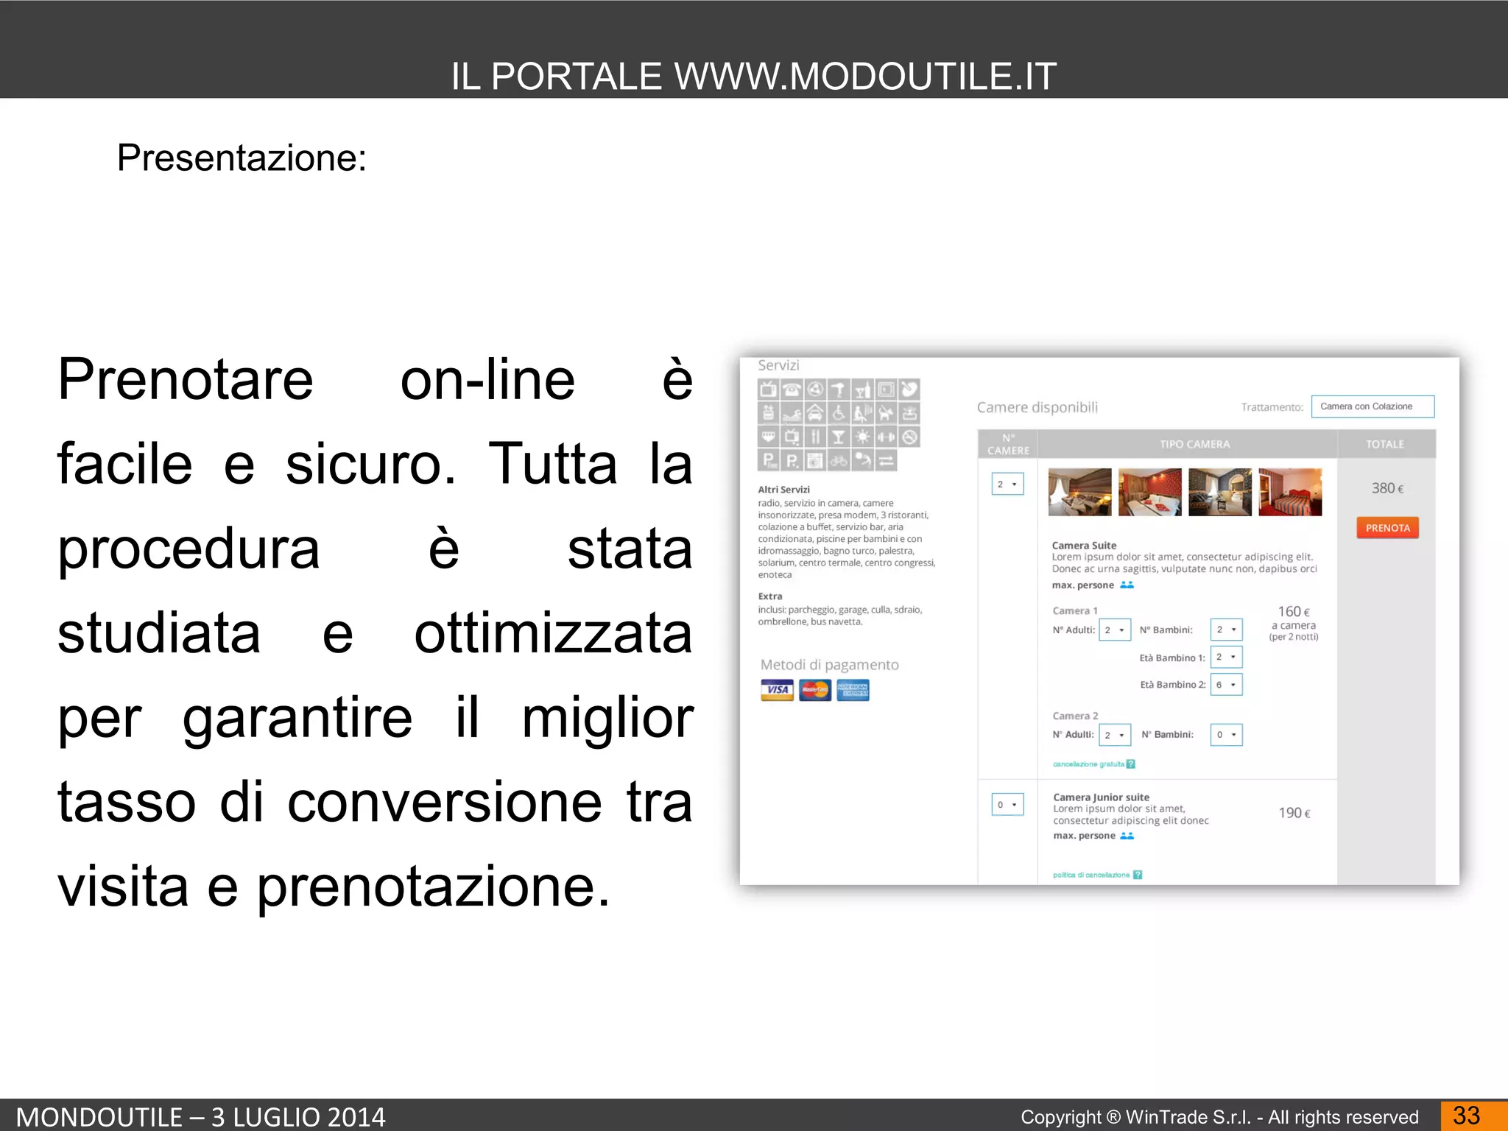This screenshot has height=1131, width=1508.
Task: Click the Metodi di pagamento heading
Action: [x=829, y=665]
